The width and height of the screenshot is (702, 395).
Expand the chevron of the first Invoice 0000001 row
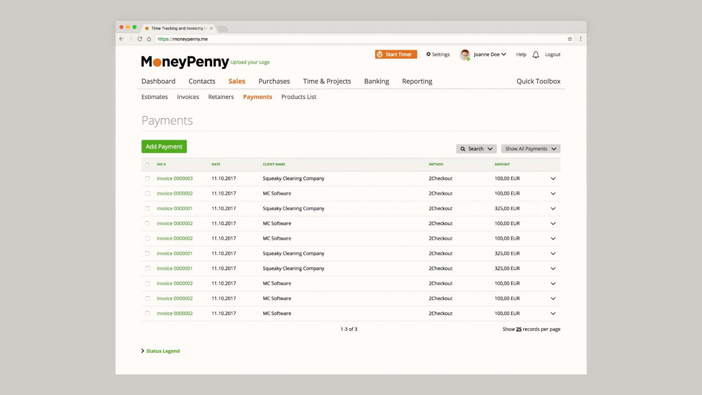(553, 208)
